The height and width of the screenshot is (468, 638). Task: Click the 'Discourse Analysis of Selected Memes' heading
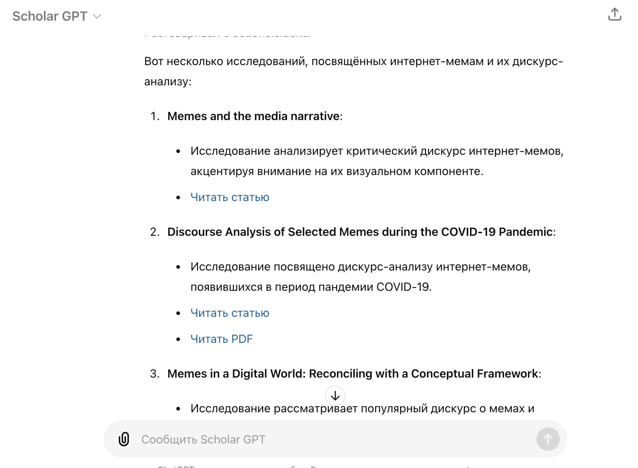(x=360, y=232)
